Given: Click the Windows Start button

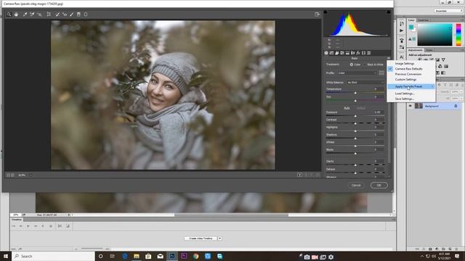Looking at the screenshot, I should (x=6, y=256).
